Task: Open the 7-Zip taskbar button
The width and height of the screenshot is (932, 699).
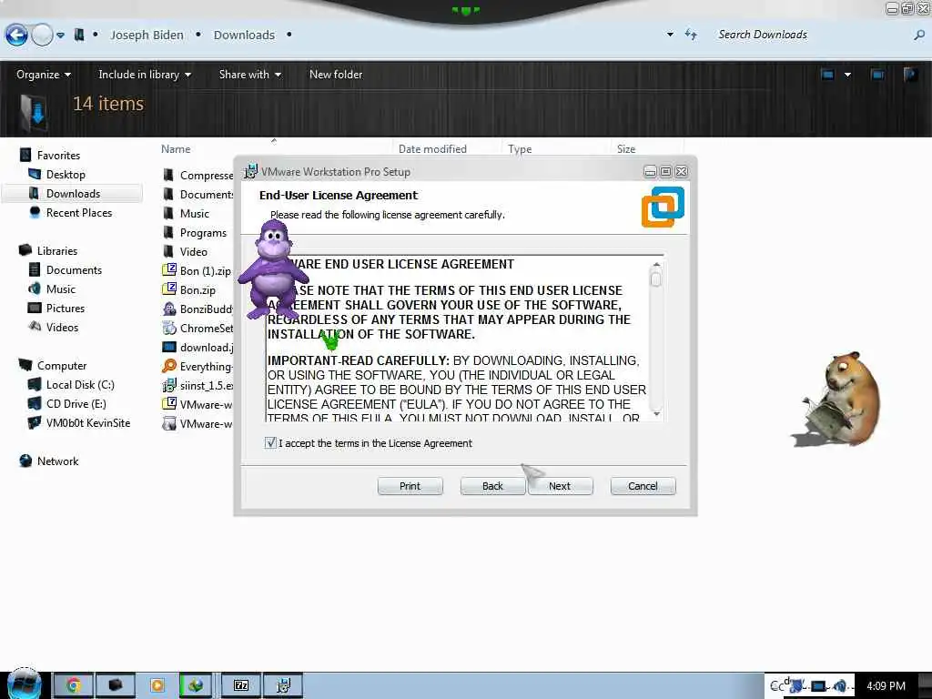Action: 241,685
